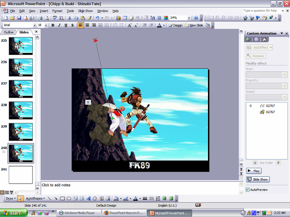Open fill color bucket on drawing toolbar
Viewport: 290px width, 217px height.
tap(116, 198)
